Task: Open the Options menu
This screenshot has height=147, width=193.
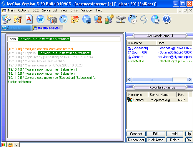Action: [24, 10]
